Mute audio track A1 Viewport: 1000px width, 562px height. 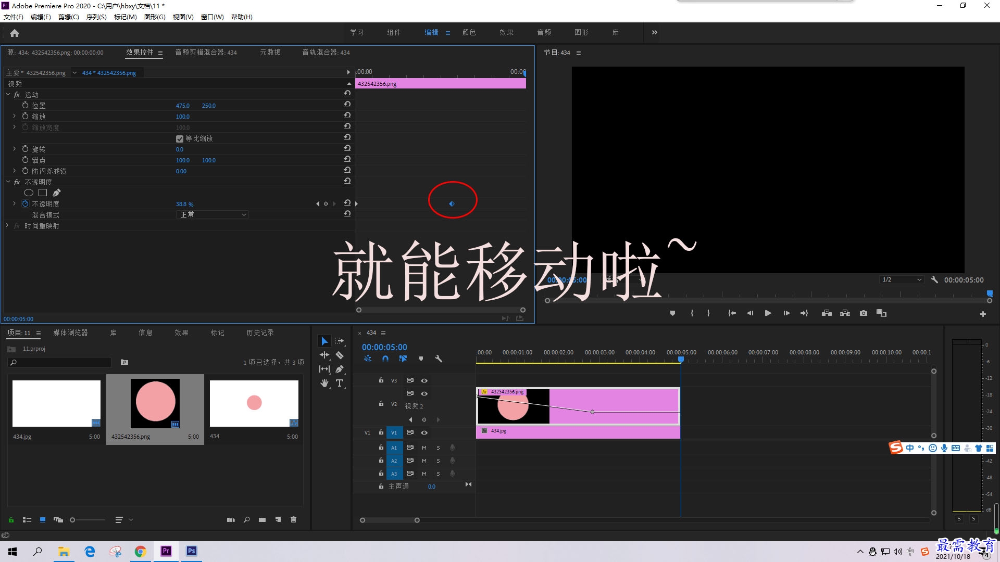point(424,448)
